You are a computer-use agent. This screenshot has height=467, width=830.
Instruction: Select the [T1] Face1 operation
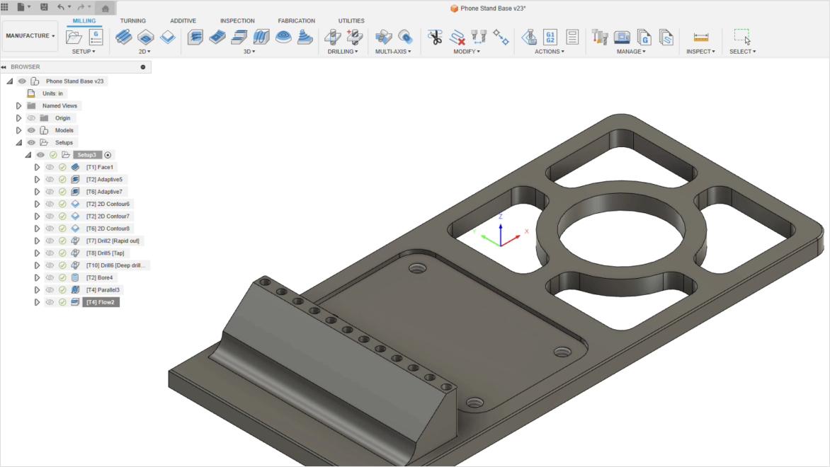99,167
